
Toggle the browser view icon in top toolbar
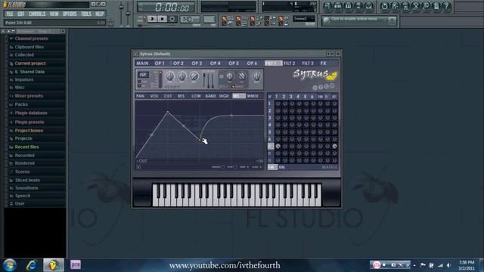tap(358, 6)
